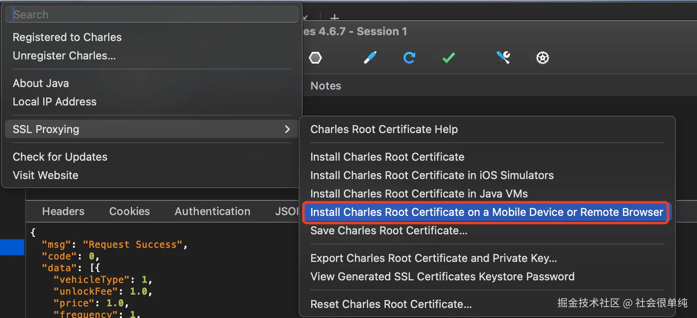697x318 pixels.
Task: Show the Notes tab
Action: [326, 86]
